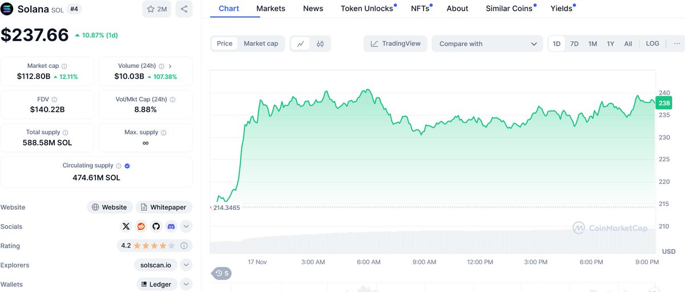Switch to line chart view
This screenshot has height=292, width=685.
pyautogui.click(x=300, y=43)
